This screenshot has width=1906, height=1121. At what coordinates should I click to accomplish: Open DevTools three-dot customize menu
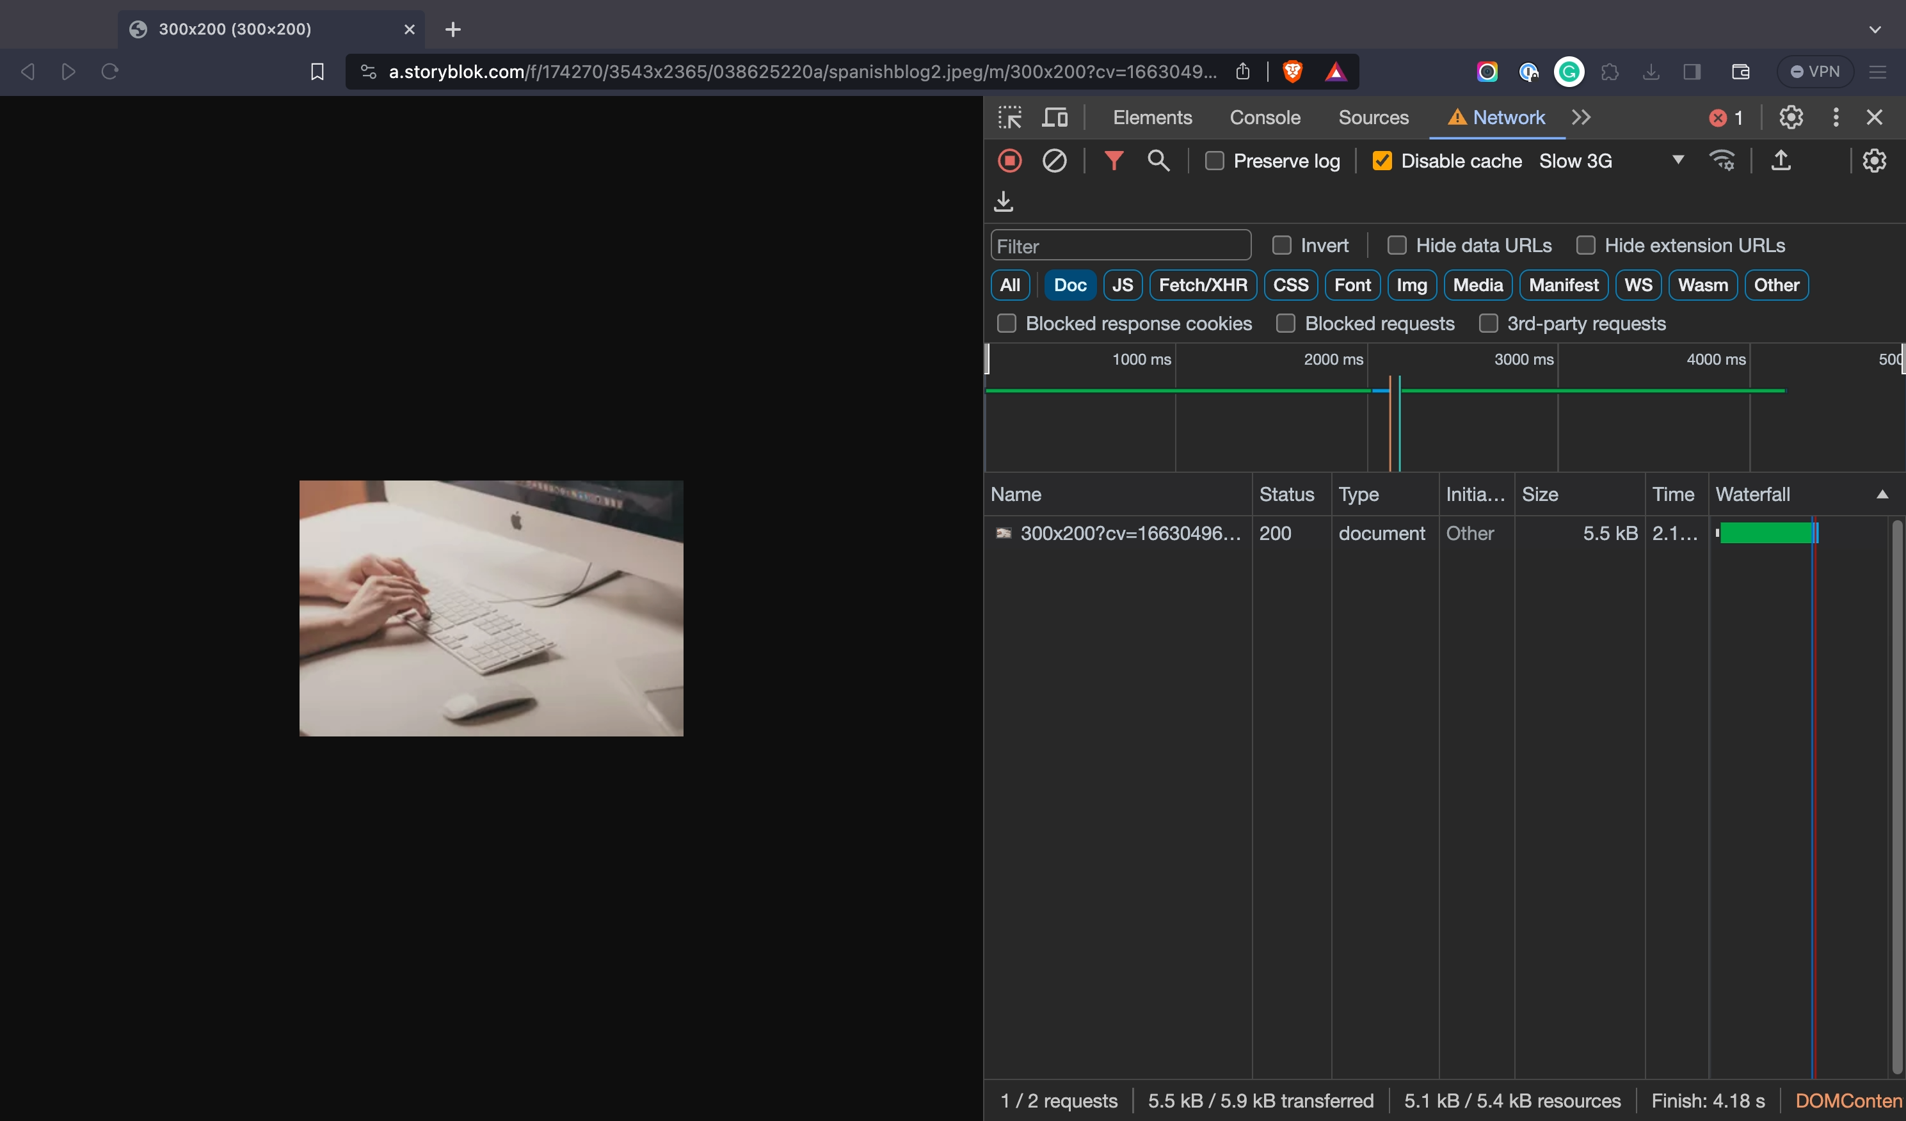1836,117
